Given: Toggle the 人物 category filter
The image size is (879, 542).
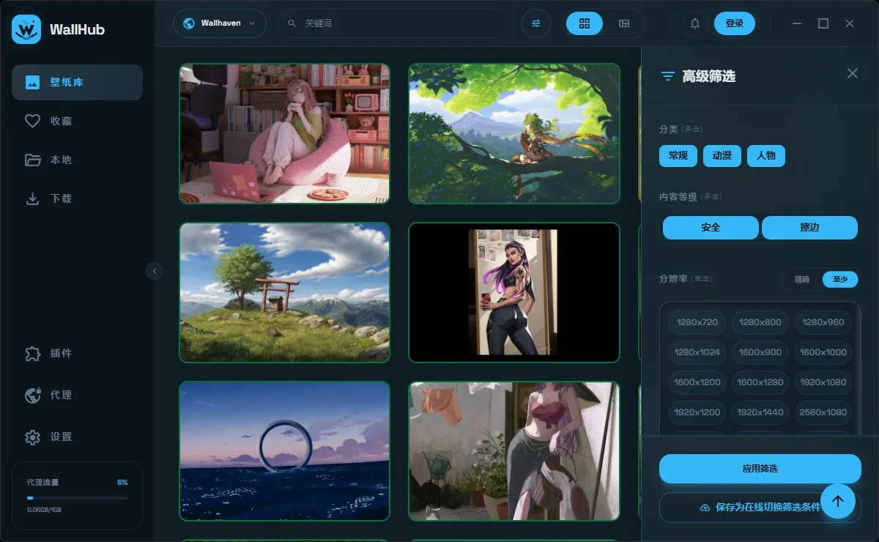Looking at the screenshot, I should pos(766,155).
